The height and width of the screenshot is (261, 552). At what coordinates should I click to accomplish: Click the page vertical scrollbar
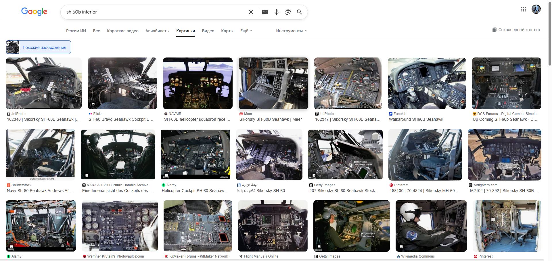coord(550,34)
